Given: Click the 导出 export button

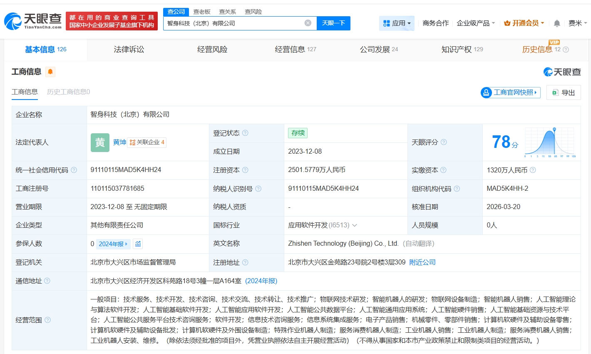Looking at the screenshot, I should [564, 92].
